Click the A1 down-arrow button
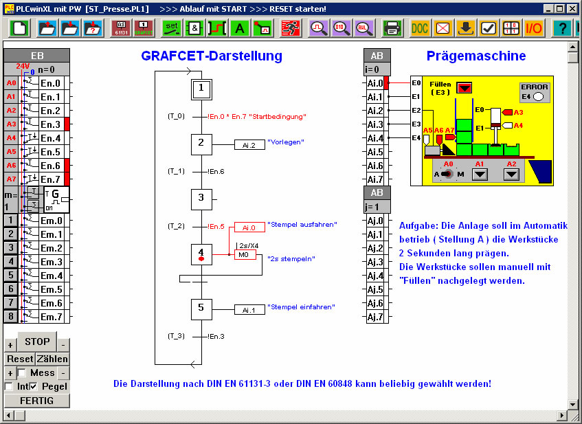This screenshot has height=424, width=582. tap(480, 175)
